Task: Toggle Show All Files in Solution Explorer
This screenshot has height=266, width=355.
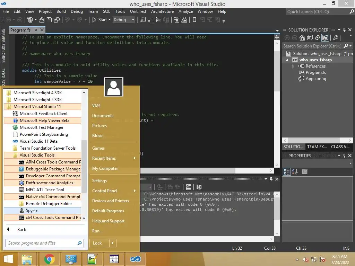Action: pyautogui.click(x=325, y=38)
